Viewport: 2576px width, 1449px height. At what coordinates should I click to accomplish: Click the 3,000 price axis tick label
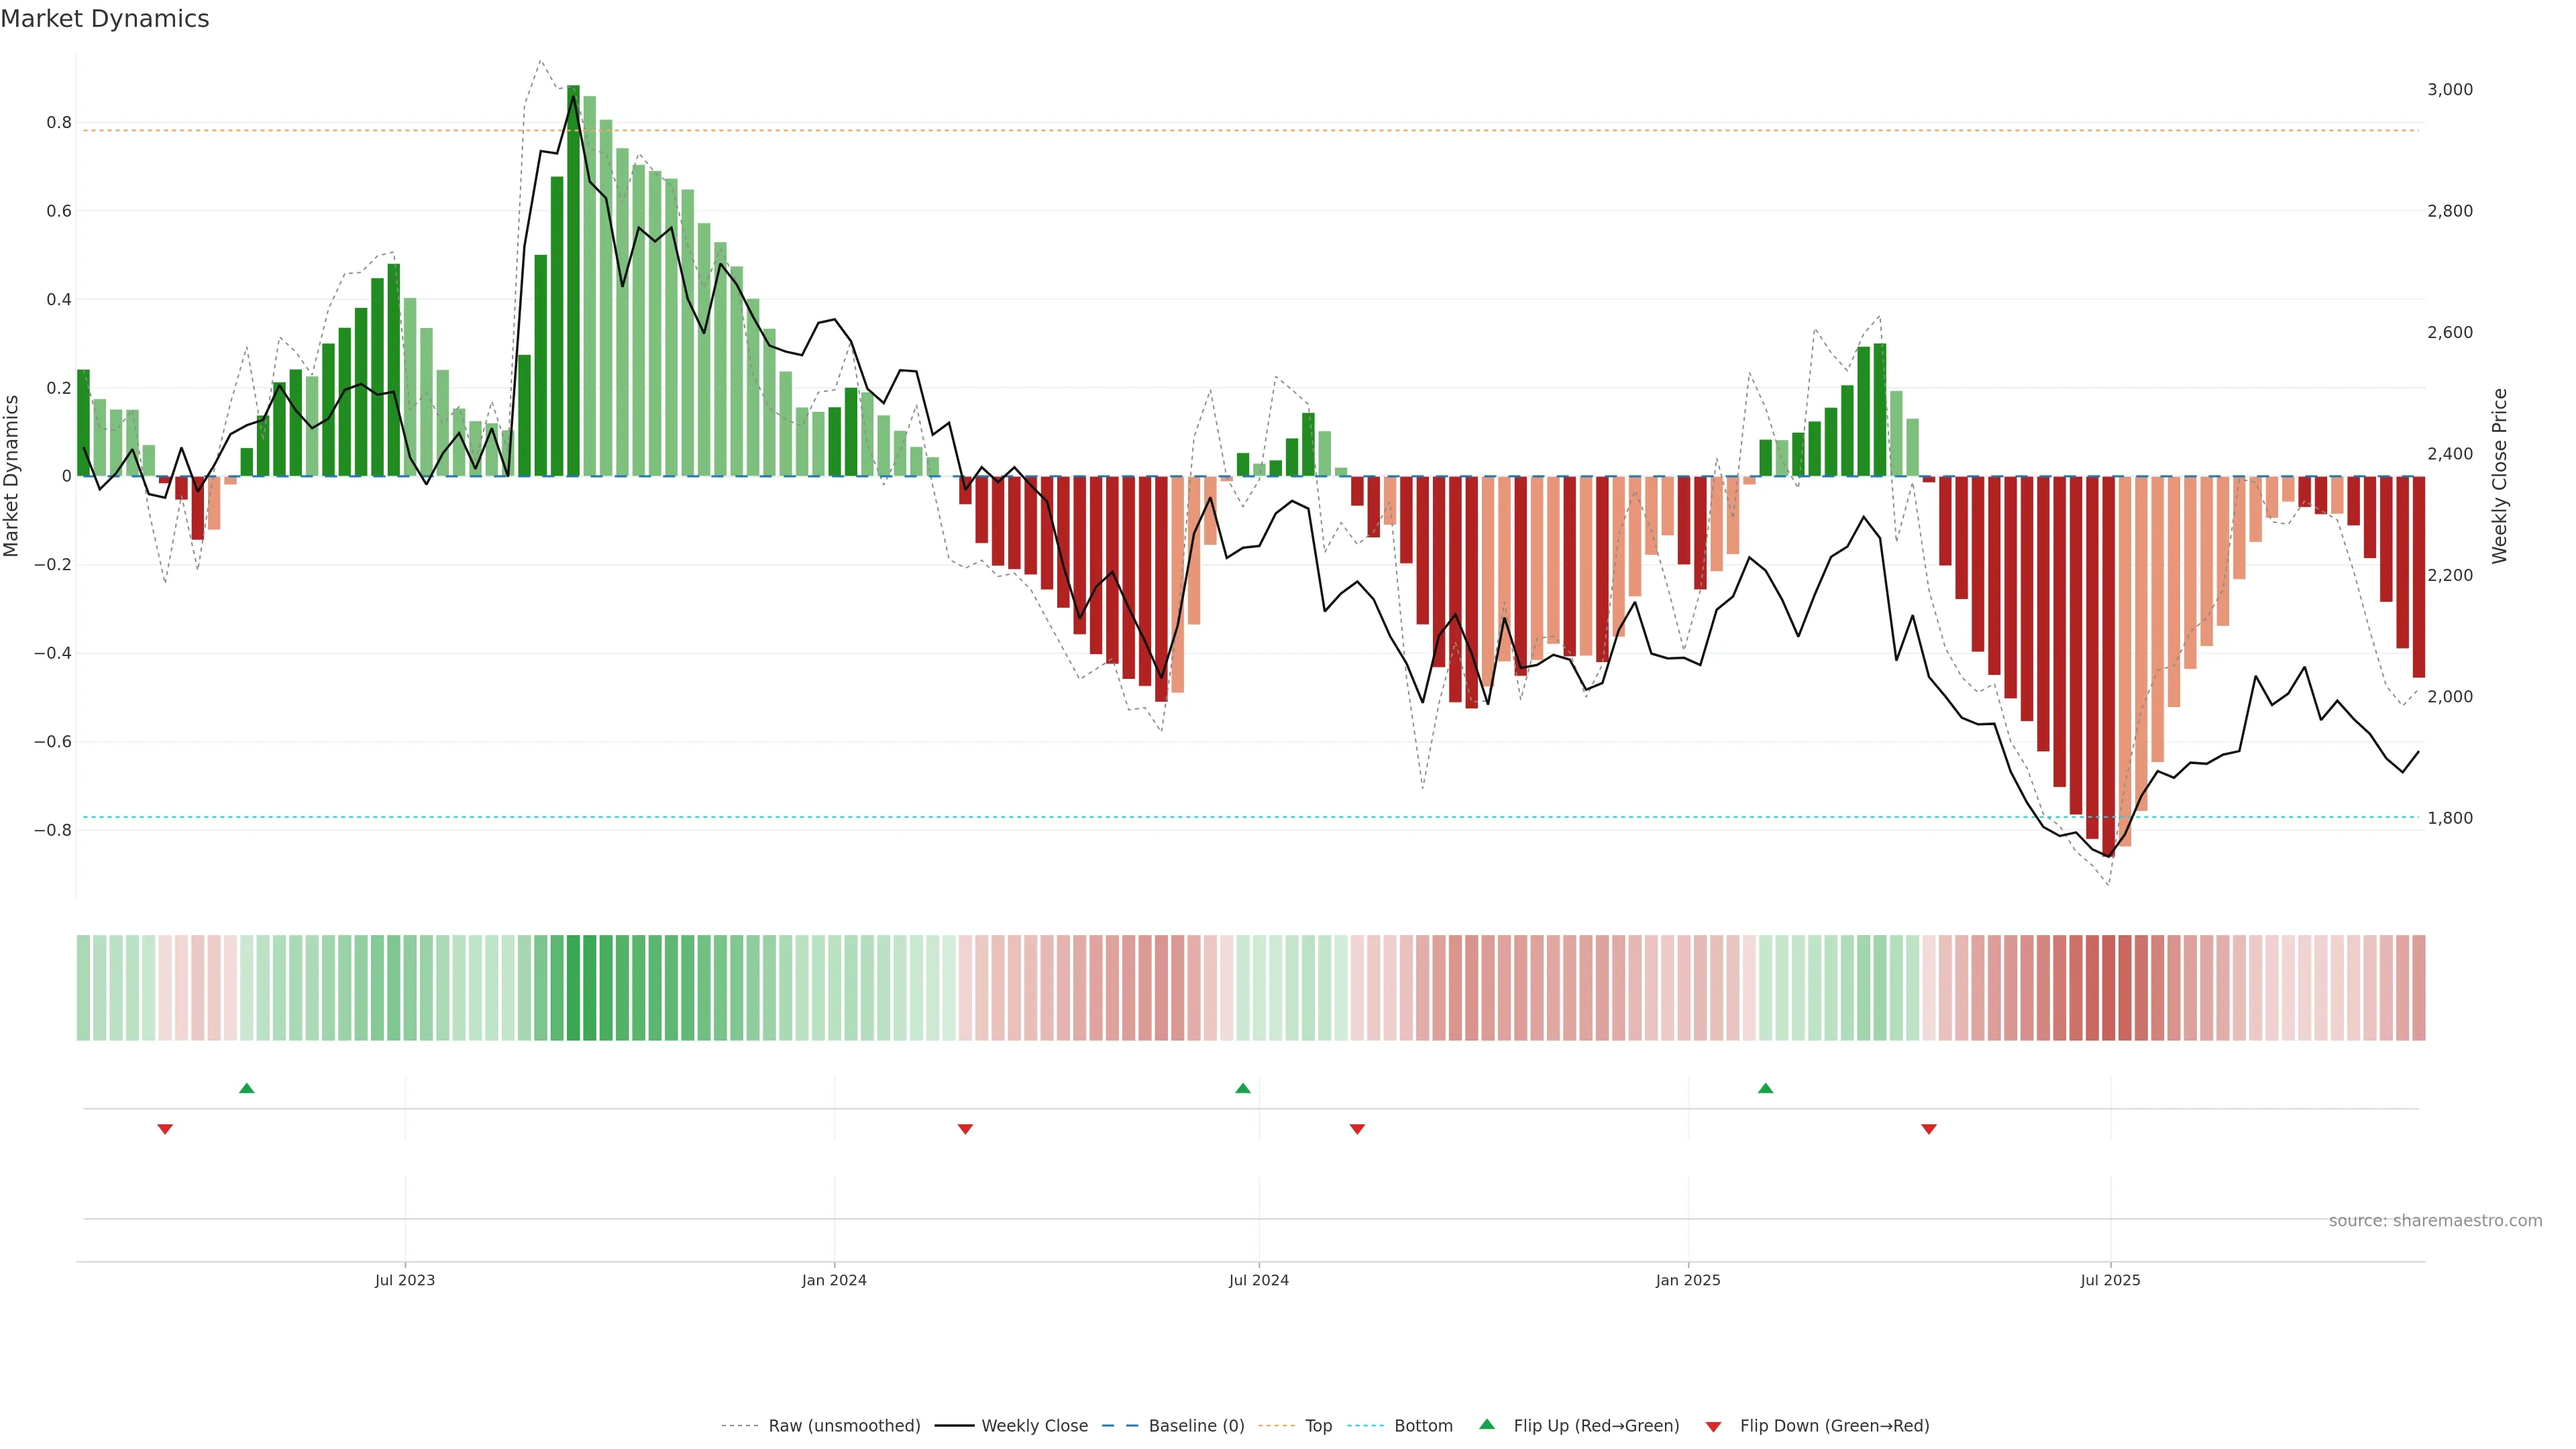click(2450, 90)
